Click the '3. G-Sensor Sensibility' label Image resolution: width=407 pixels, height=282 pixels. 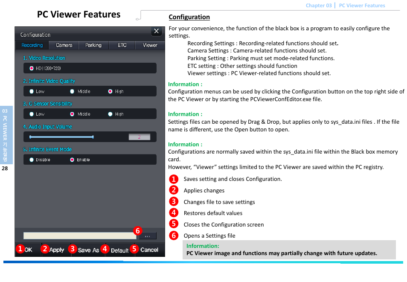pos(47,104)
